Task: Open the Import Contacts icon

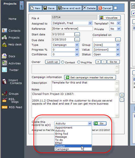Action: (4, 82)
